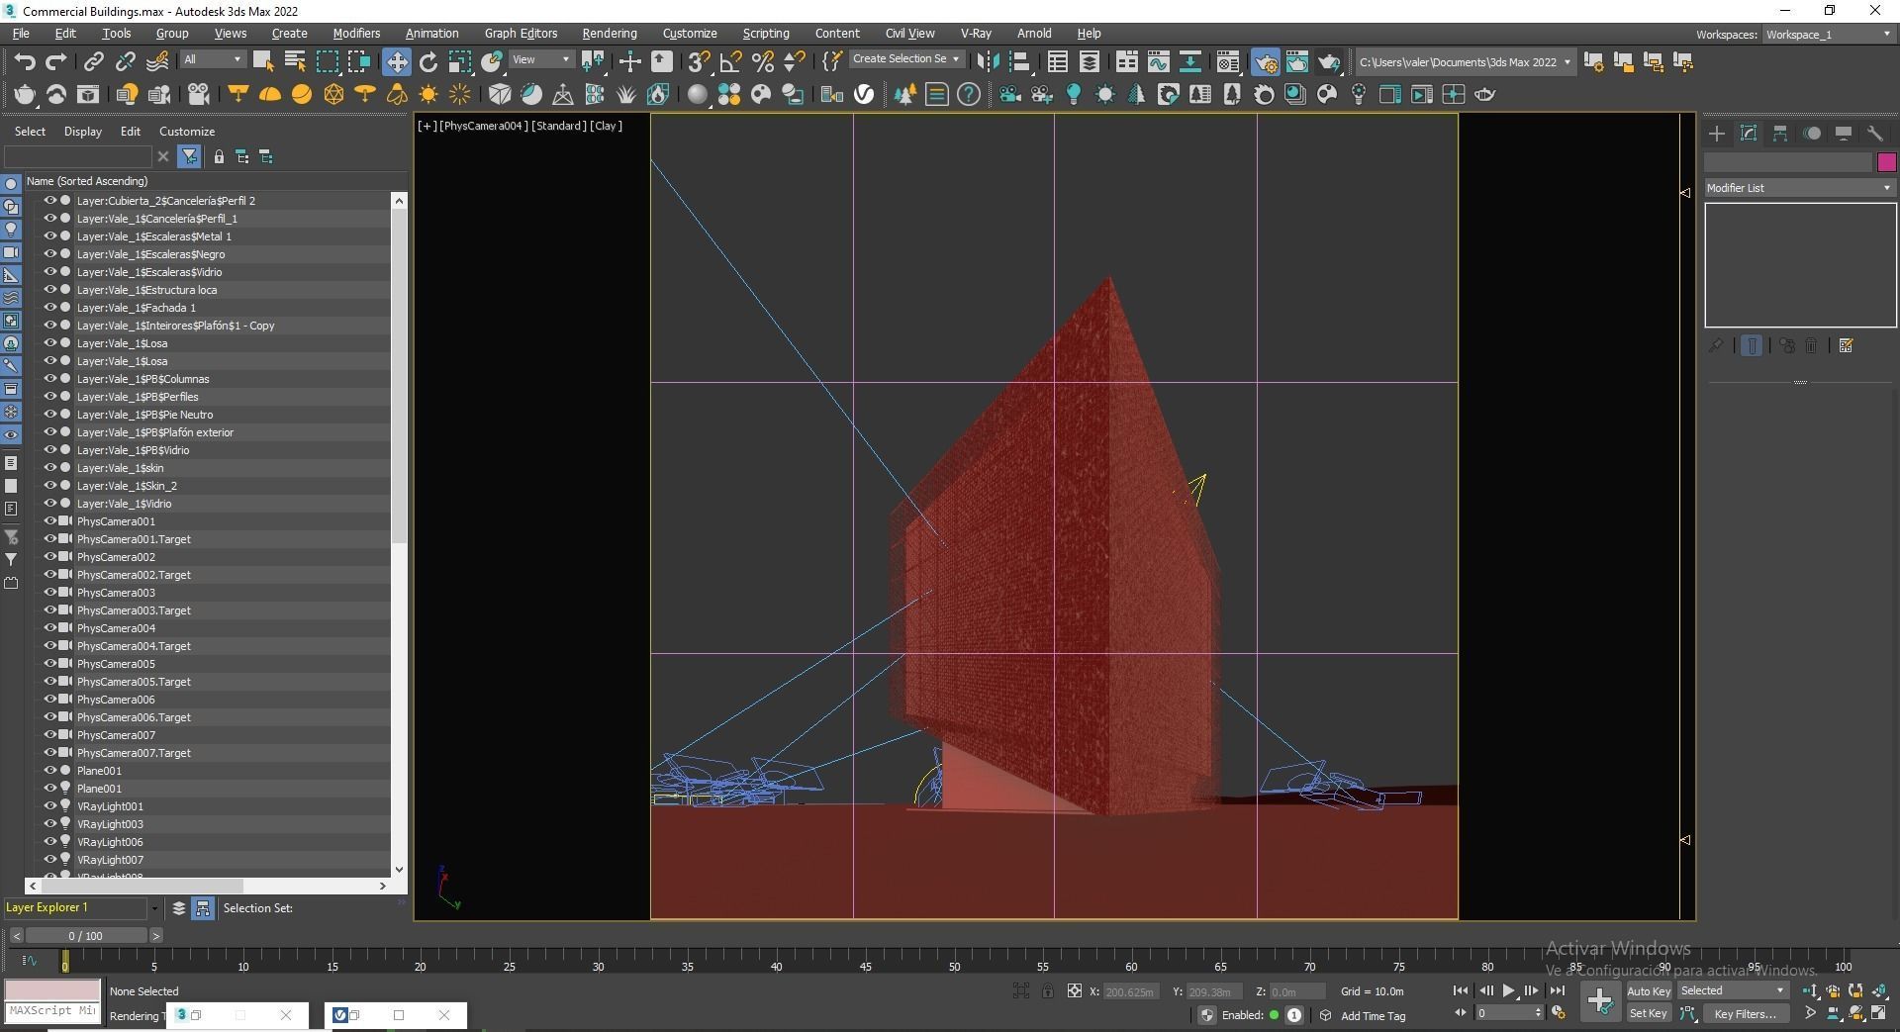Open the Motion command panel tab
The width and height of the screenshot is (1900, 1032).
[1812, 134]
